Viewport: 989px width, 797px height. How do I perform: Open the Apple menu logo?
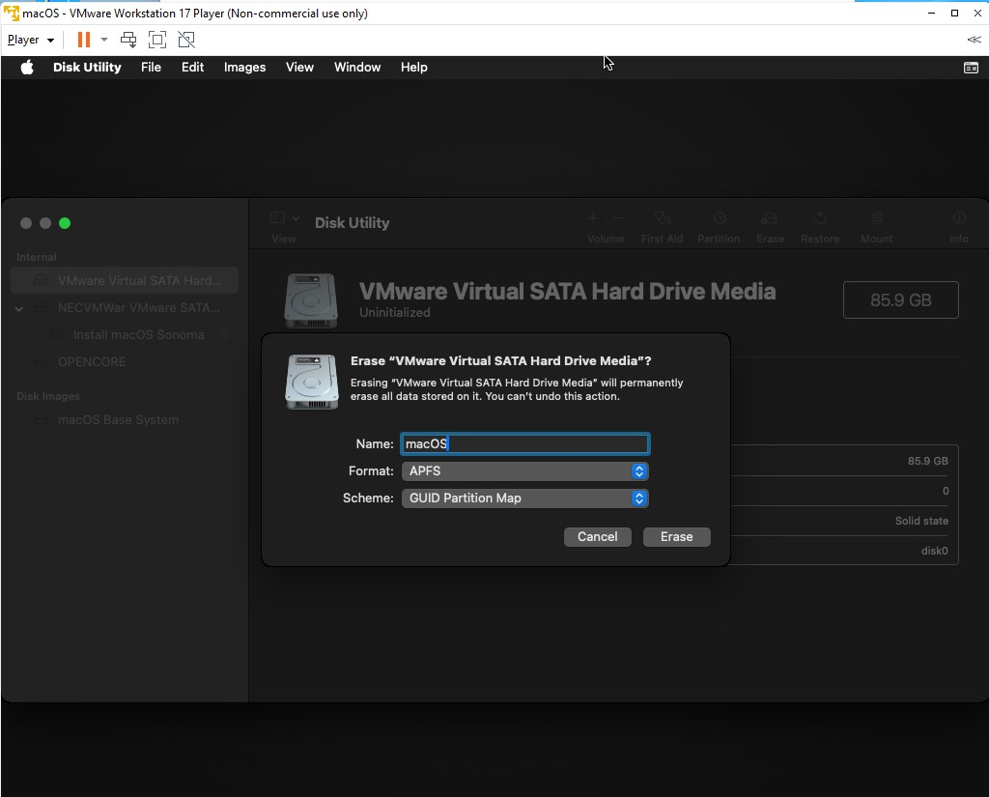pyautogui.click(x=27, y=68)
